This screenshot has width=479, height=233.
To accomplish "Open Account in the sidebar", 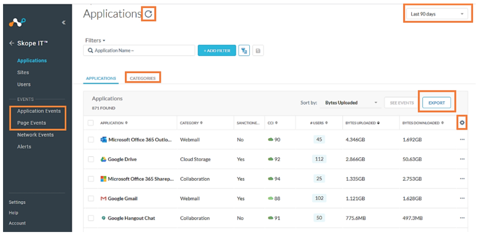I will tap(17, 223).
